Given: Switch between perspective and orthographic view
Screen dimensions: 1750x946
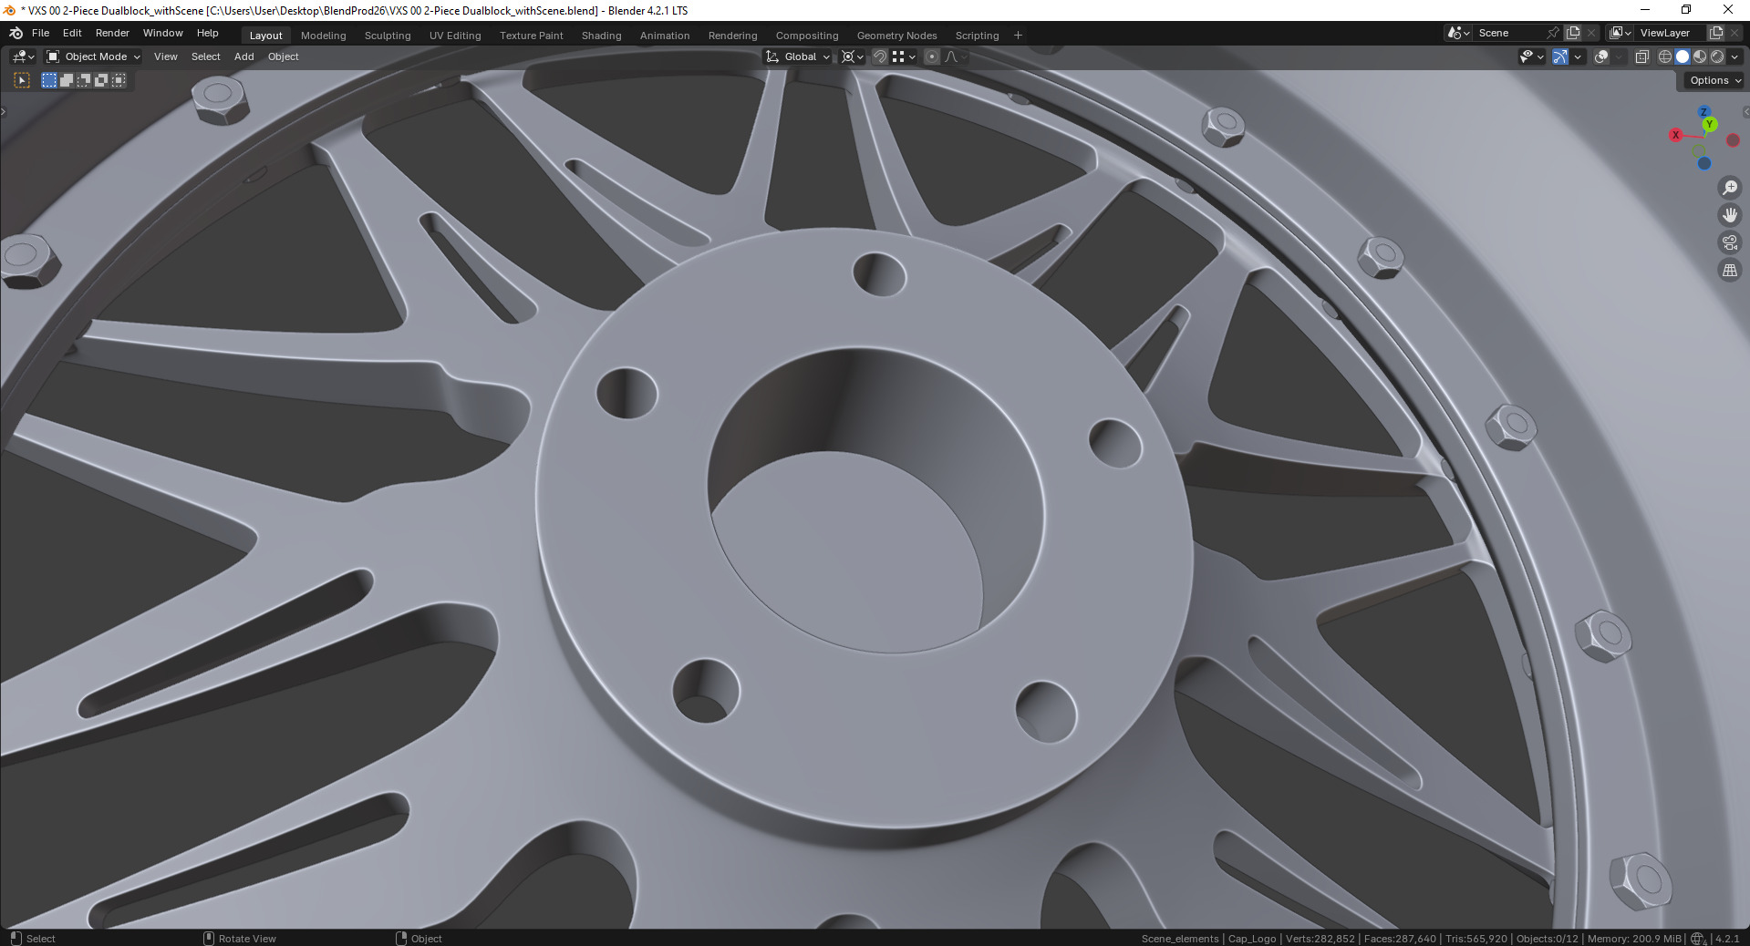Looking at the screenshot, I should (x=1730, y=270).
